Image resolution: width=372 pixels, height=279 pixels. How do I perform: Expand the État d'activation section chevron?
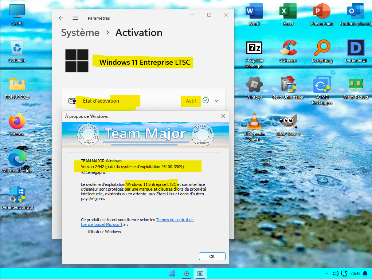tap(216, 101)
